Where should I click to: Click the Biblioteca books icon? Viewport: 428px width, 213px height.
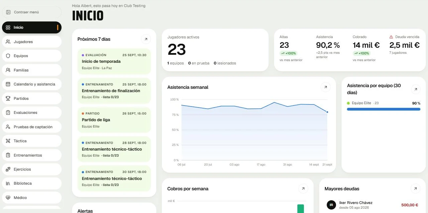coord(8,183)
